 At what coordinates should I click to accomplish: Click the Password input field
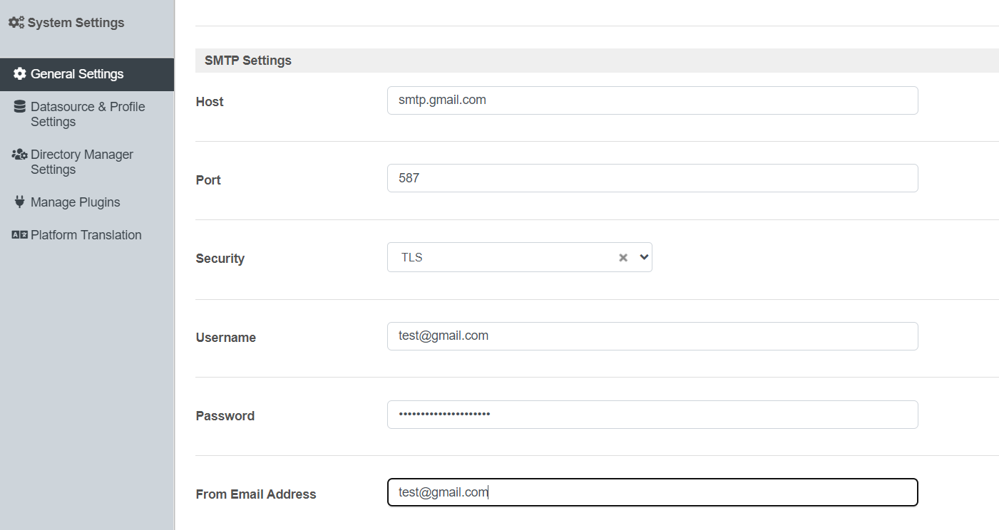652,415
